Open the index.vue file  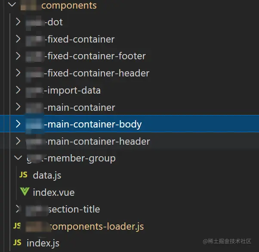tap(53, 192)
